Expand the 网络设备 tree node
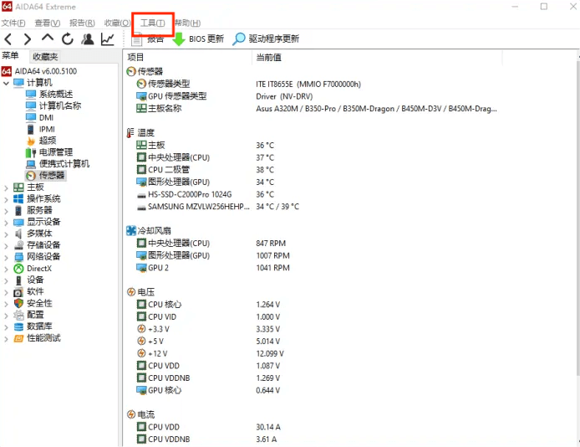 pos(6,257)
